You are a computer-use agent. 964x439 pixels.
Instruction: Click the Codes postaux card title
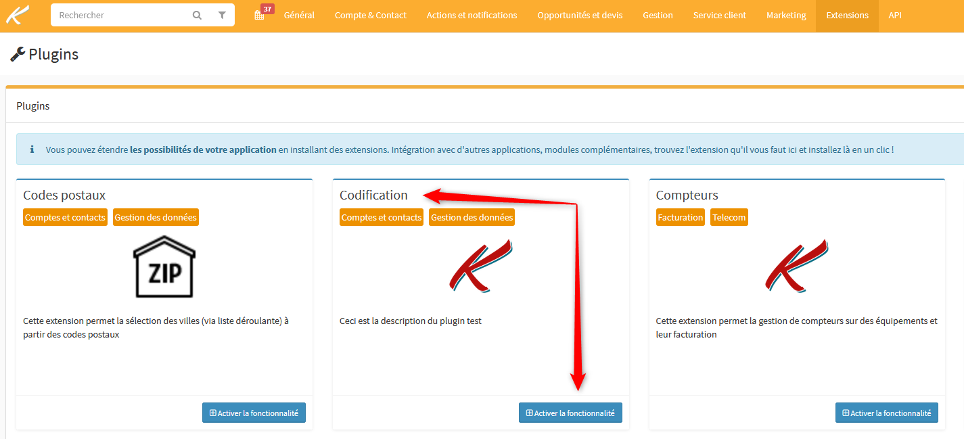pyautogui.click(x=64, y=195)
